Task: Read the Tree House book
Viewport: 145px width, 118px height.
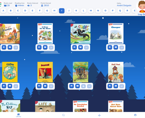Action: coord(78,86)
